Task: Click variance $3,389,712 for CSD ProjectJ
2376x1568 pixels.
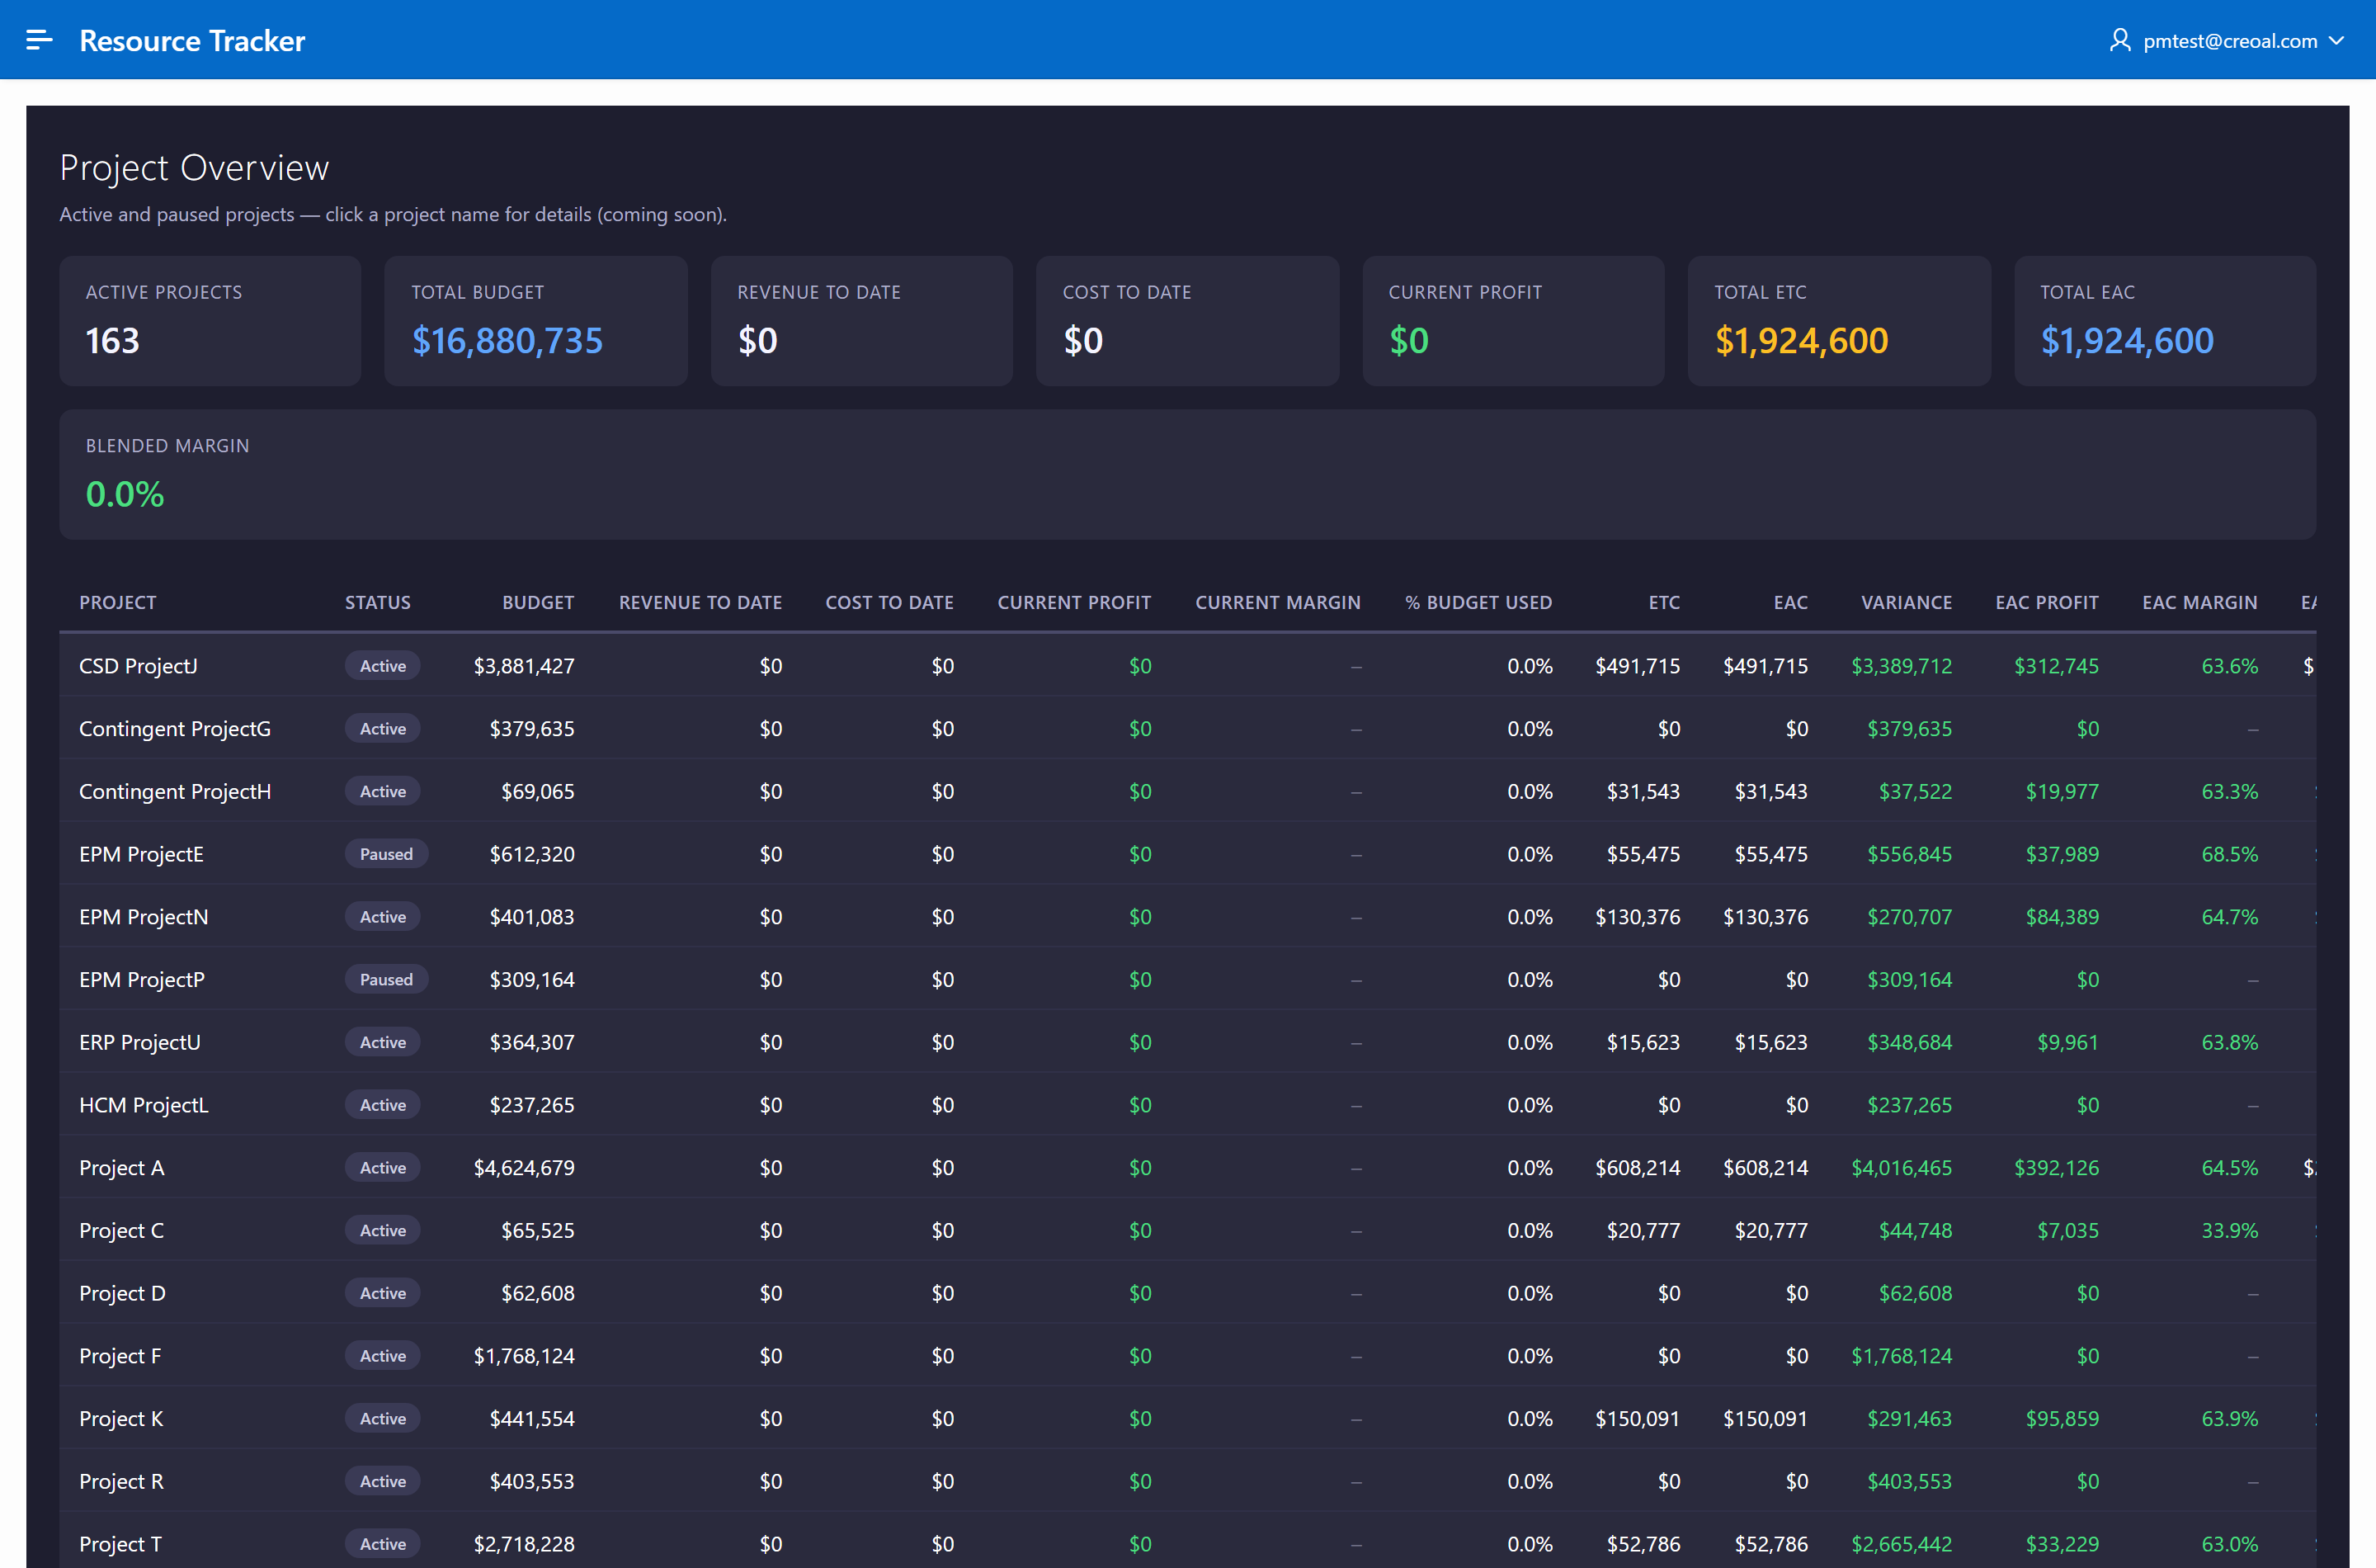Action: [1901, 666]
